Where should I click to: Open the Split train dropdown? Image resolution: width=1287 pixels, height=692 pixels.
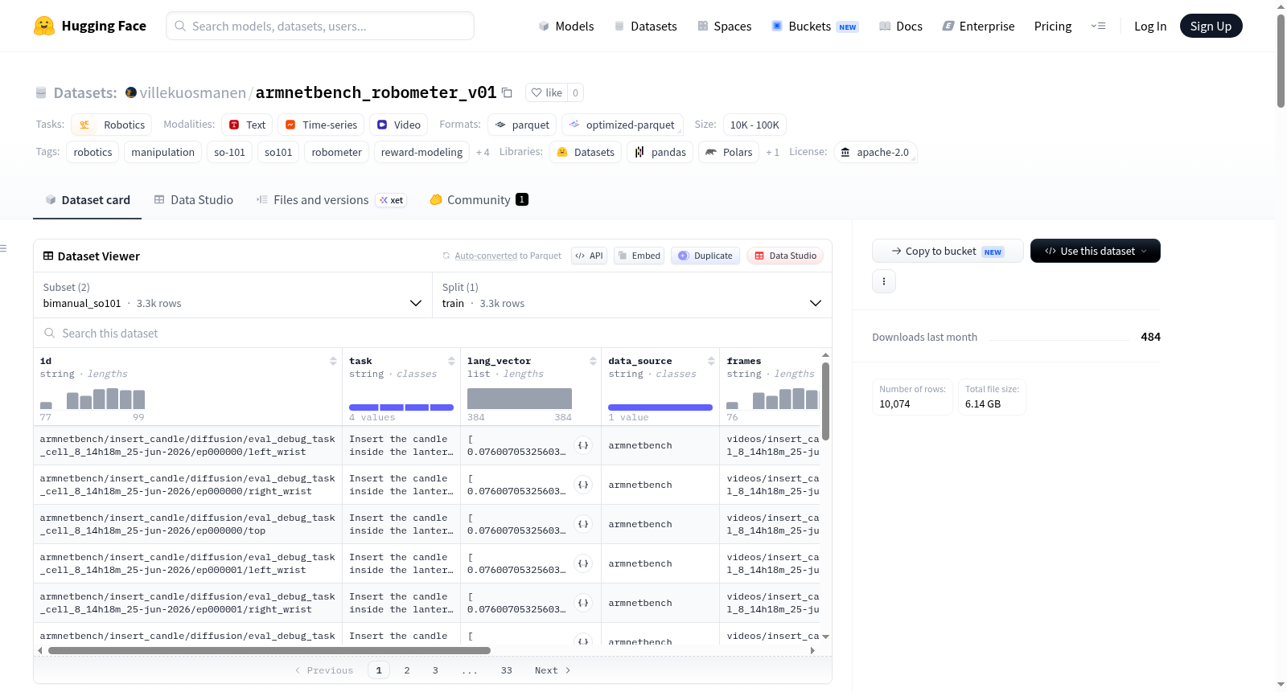coord(632,295)
